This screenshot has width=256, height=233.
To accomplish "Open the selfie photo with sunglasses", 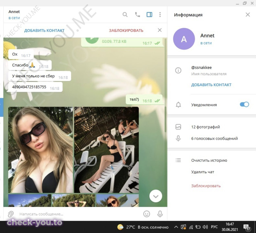I will tap(41, 150).
